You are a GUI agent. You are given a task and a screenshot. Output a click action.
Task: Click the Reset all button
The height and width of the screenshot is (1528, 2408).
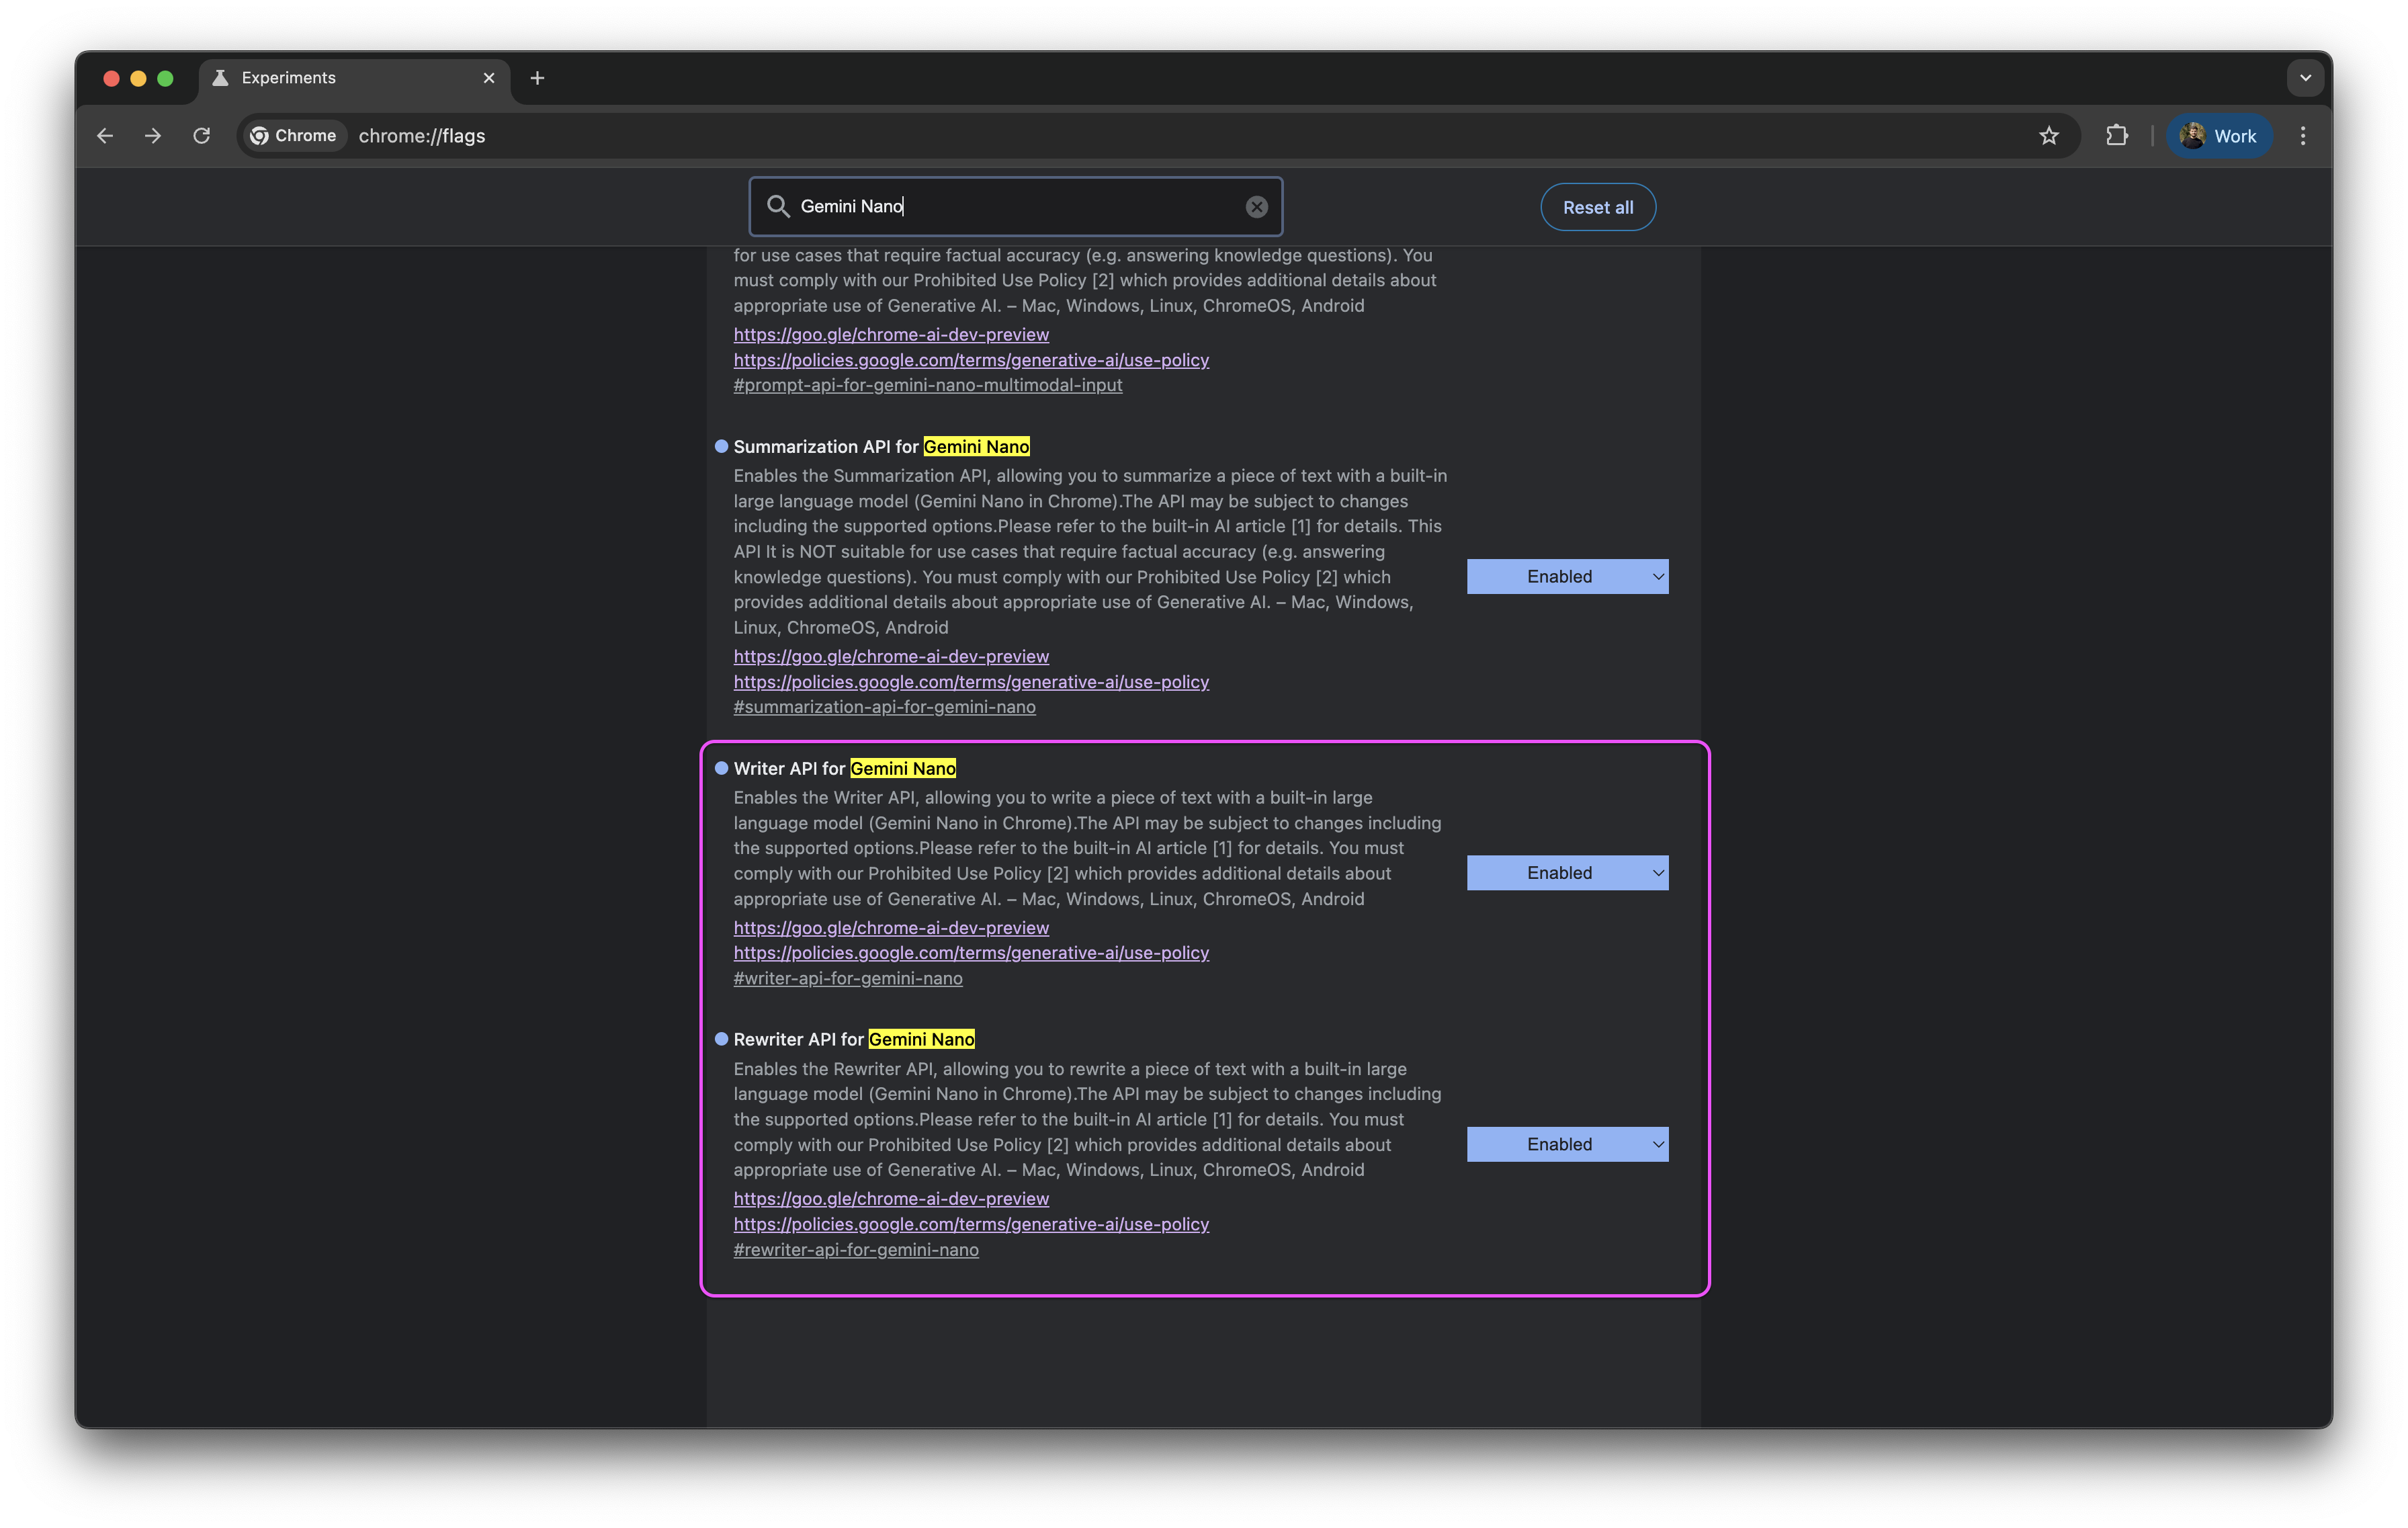[x=1598, y=207]
